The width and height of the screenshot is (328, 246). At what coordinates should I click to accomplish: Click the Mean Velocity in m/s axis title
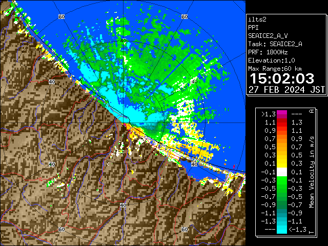312,172
